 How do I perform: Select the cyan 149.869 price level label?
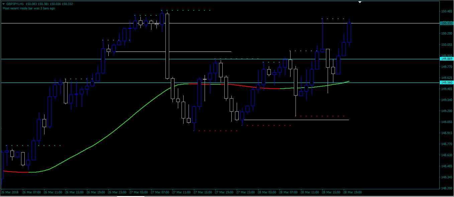447,59
